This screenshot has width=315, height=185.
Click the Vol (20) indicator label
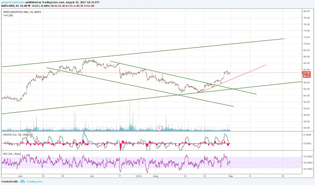tap(8, 15)
